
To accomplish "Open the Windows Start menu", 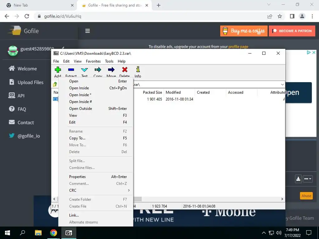I will (7, 233).
